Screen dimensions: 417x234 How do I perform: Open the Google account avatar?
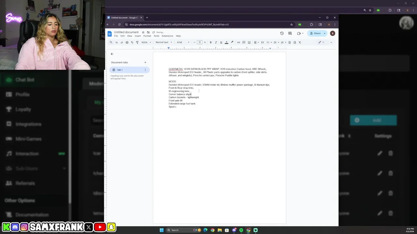point(332,33)
